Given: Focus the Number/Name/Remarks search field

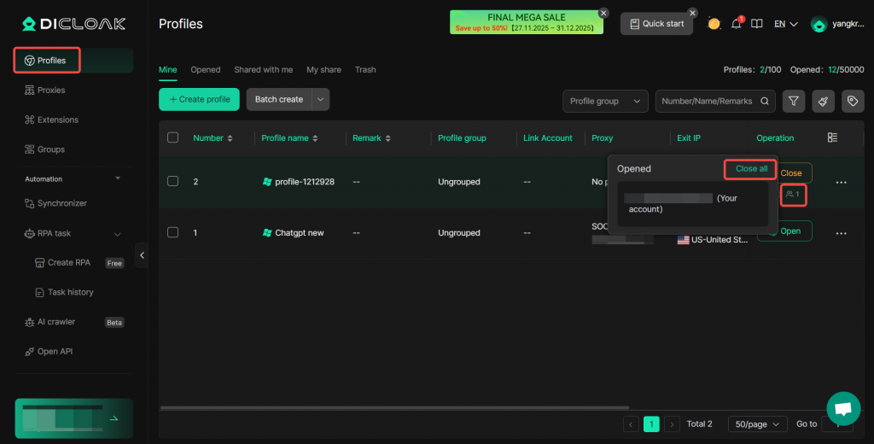Looking at the screenshot, I should [707, 101].
